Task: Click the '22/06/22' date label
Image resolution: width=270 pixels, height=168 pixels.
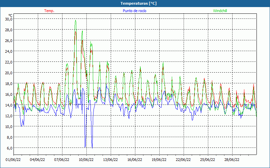Action: tap(183, 160)
